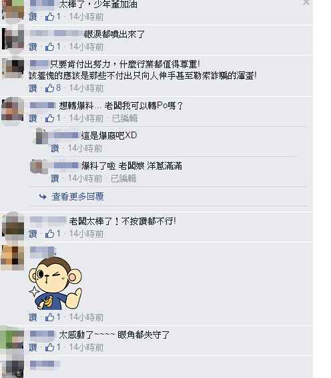Click thumbs-up icon below monkey sticker
The height and width of the screenshot is (378, 331).
click(x=49, y=317)
